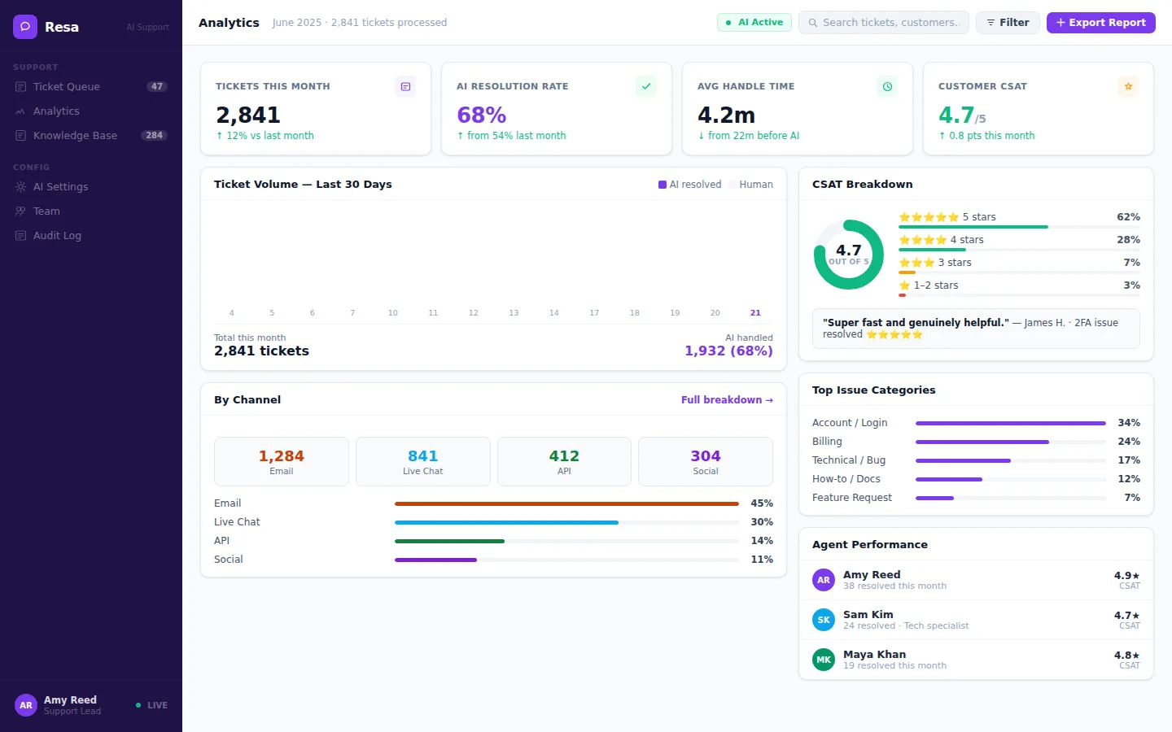Click the James H. review quote
Viewport: 1172px width, 732px height.
click(x=976, y=329)
